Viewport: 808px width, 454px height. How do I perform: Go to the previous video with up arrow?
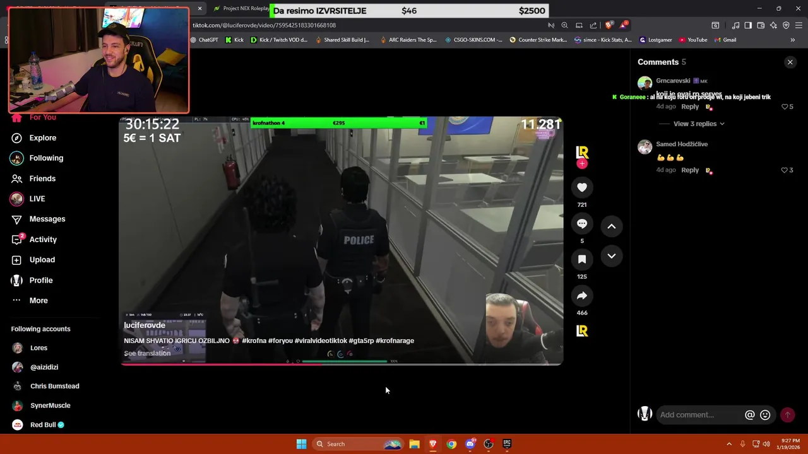point(612,226)
